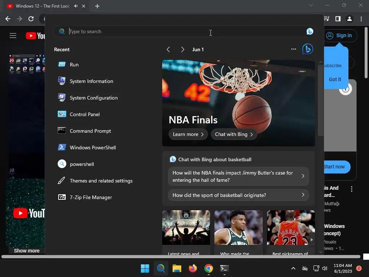Image resolution: width=369 pixels, height=277 pixels.
Task: Go back in Chrome browser
Action: (8, 19)
